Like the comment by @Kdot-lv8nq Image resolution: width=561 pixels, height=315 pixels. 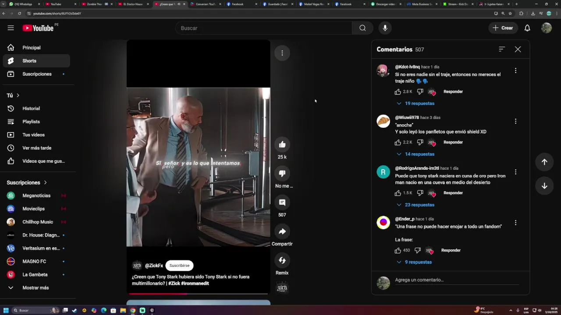[398, 91]
